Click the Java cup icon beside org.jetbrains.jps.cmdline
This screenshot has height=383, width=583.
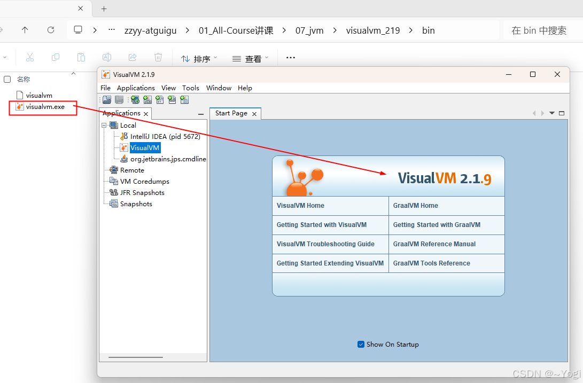(124, 159)
